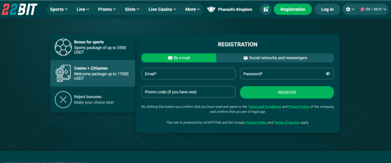Screen dimensions: 391x163
Task: Toggle password visibility eye icon
Action: pos(328,74)
